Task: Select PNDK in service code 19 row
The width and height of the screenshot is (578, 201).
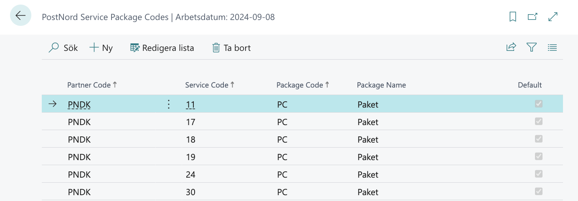Action: (x=79, y=157)
